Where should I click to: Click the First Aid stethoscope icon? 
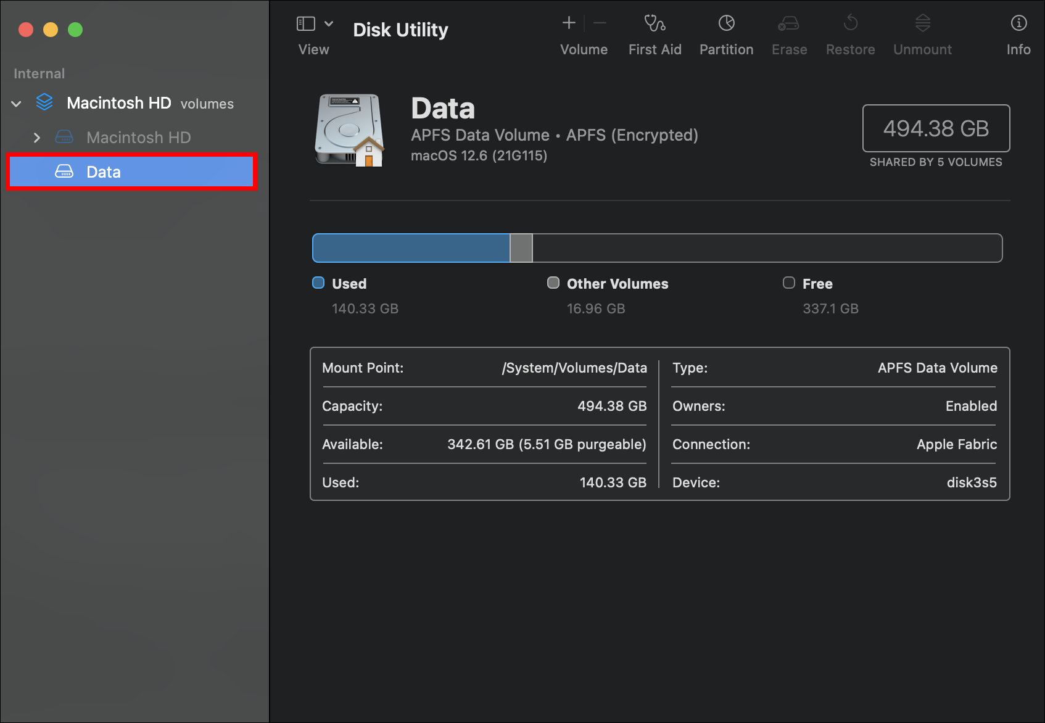coord(655,23)
